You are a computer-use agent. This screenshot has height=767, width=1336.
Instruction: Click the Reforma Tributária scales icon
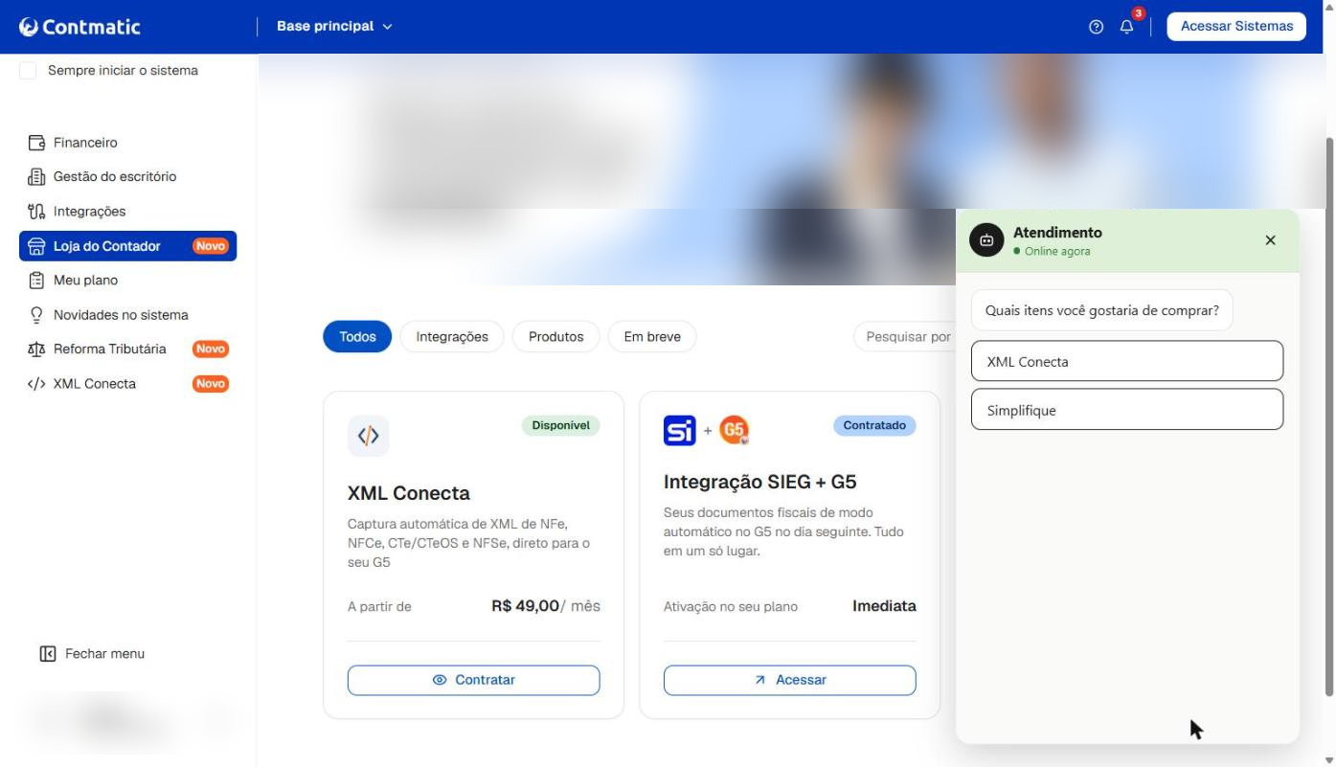pos(36,350)
